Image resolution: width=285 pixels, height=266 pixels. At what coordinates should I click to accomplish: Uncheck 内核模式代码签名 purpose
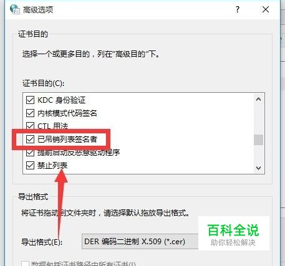click(30, 113)
